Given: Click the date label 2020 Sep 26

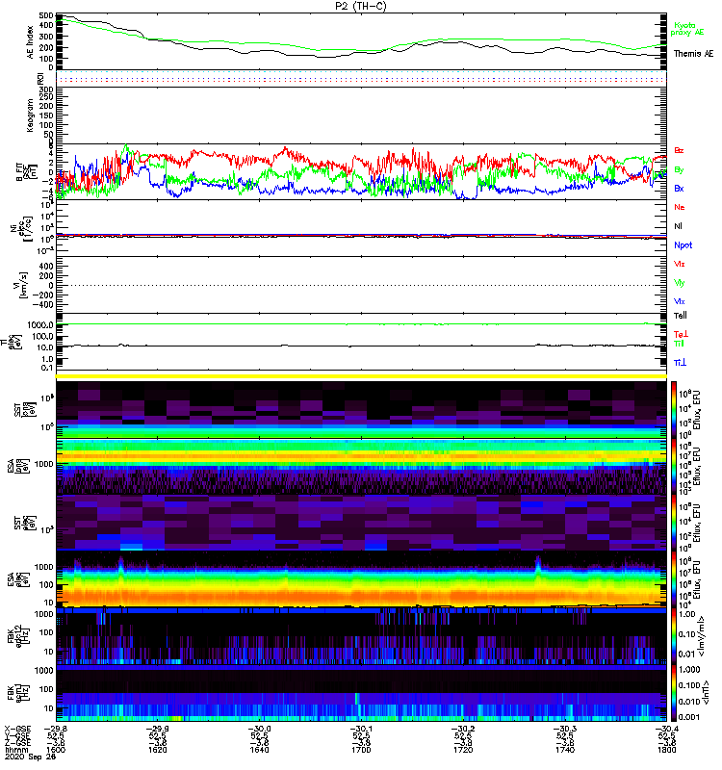Looking at the screenshot, I should click(31, 757).
